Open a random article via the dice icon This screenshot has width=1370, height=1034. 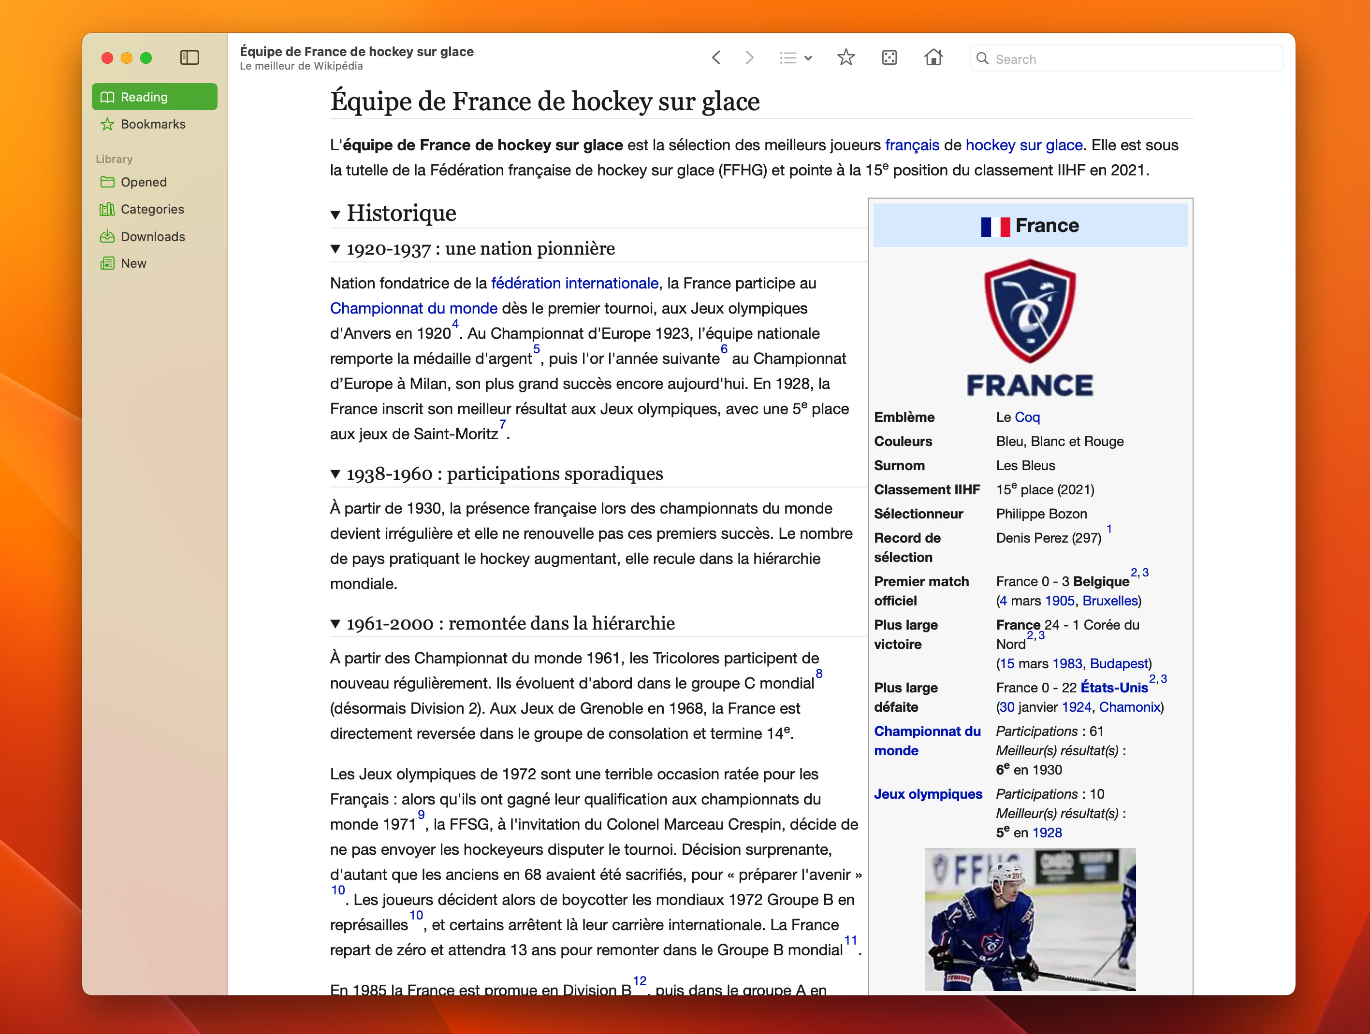890,57
